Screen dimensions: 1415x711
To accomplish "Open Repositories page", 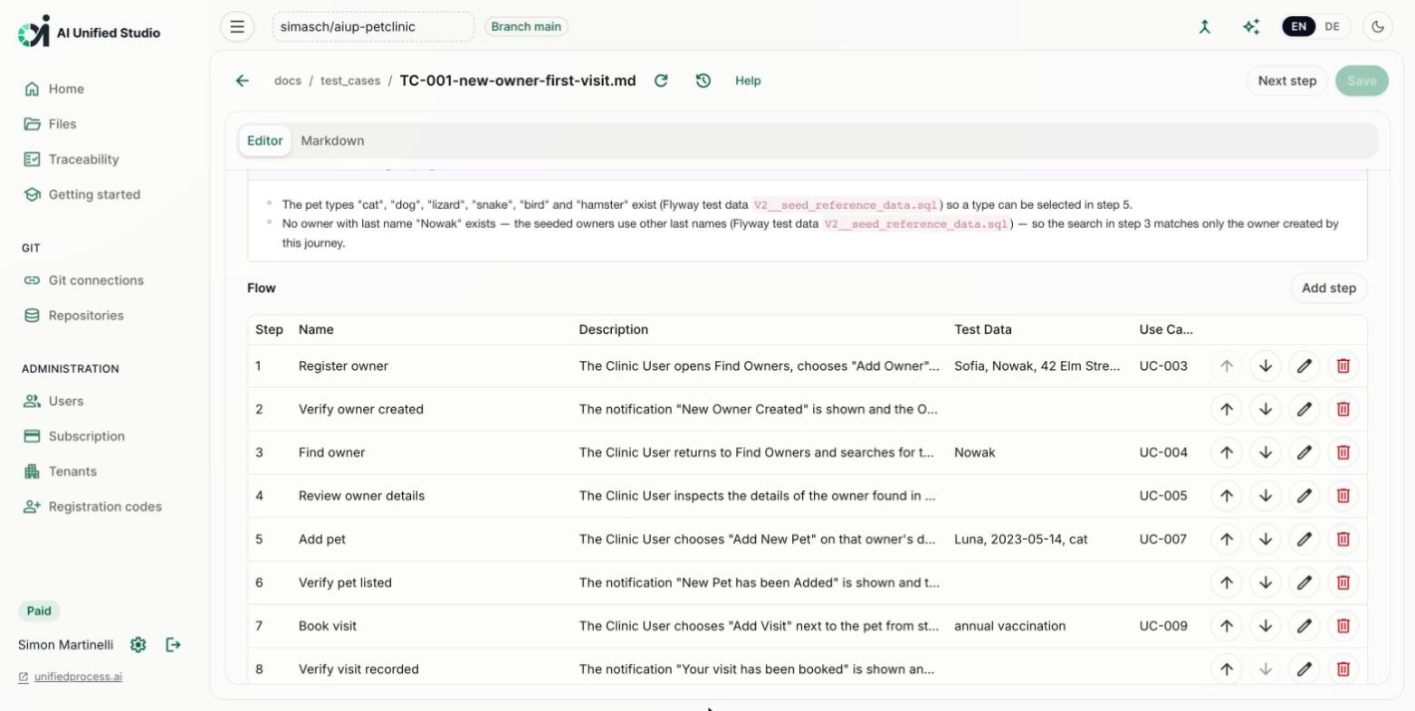I will pyautogui.click(x=86, y=316).
